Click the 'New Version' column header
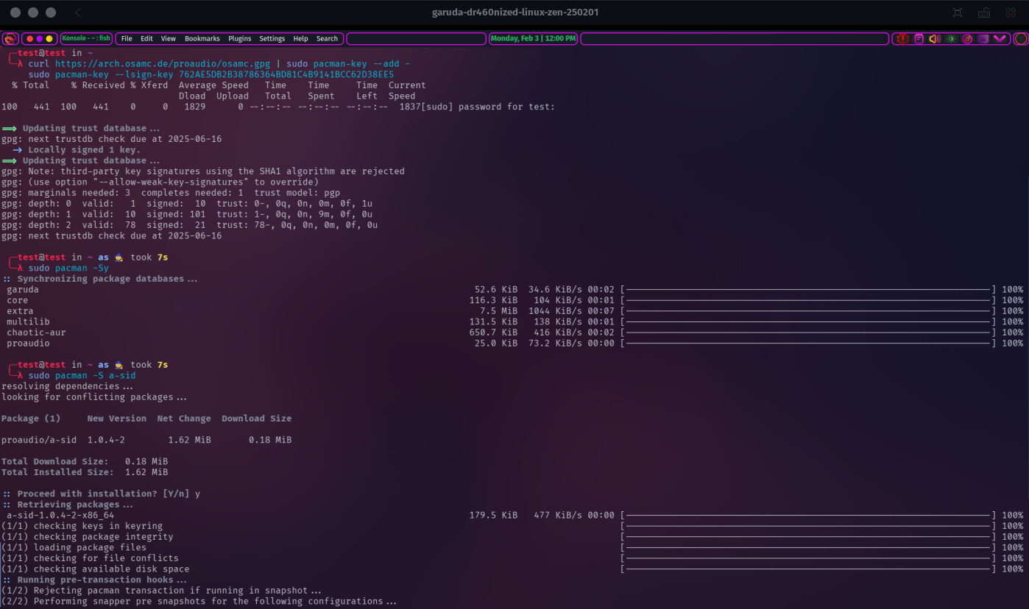The image size is (1029, 609). pyautogui.click(x=117, y=419)
